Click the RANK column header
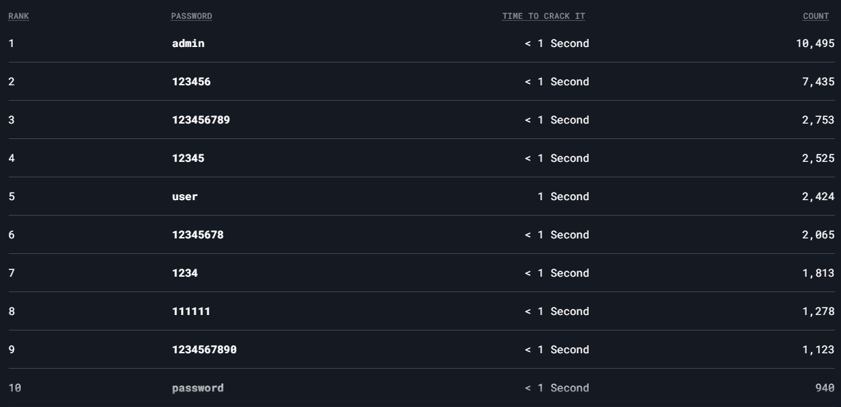The image size is (841, 407). [18, 16]
